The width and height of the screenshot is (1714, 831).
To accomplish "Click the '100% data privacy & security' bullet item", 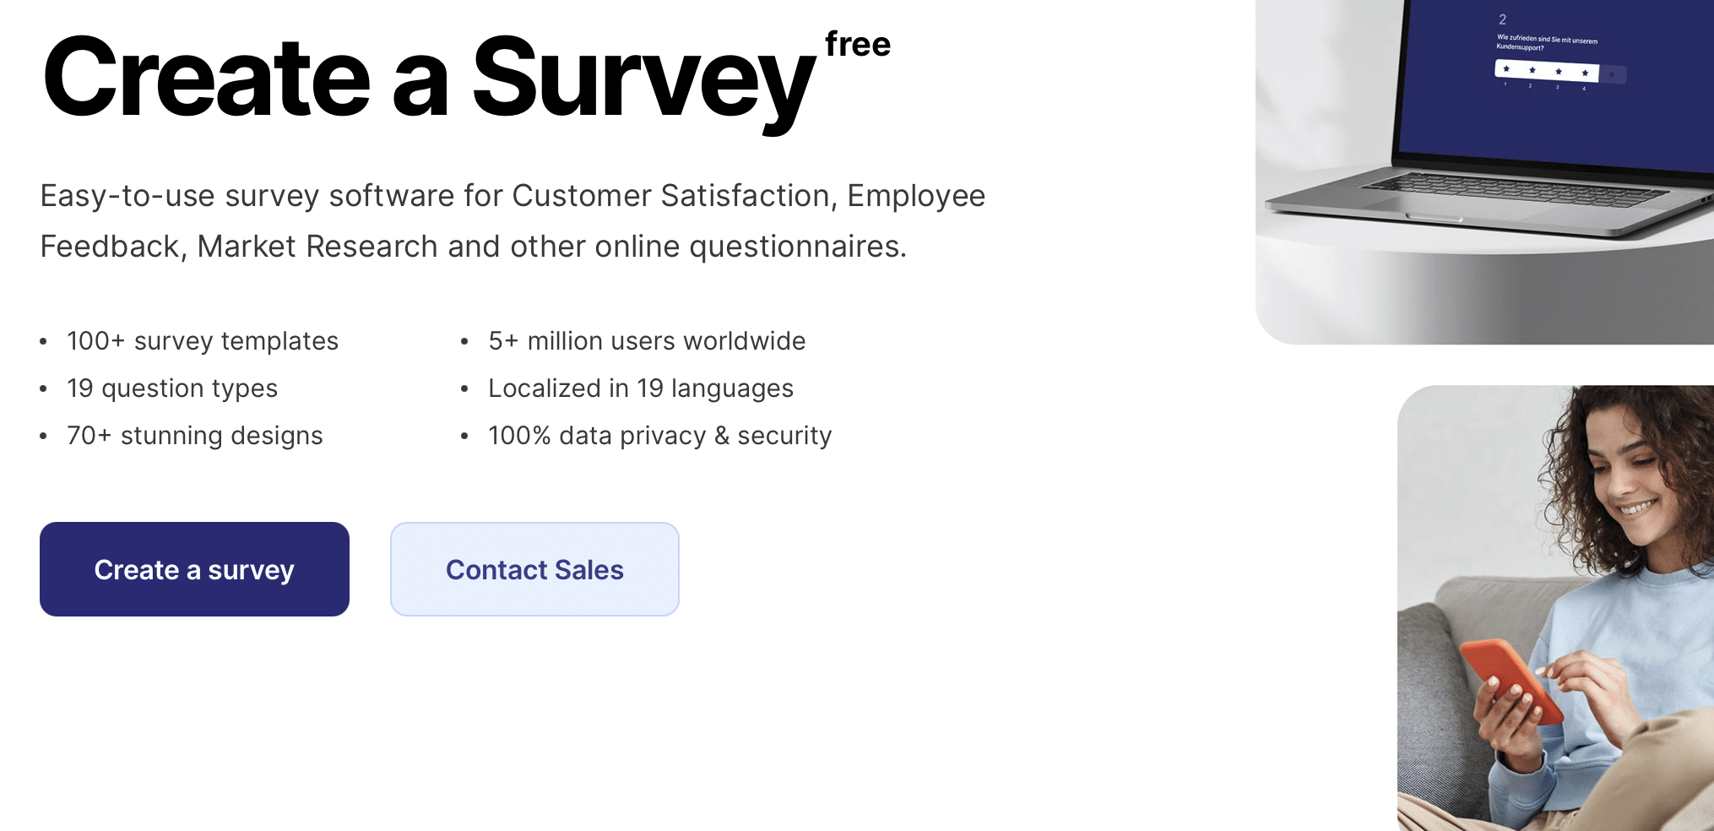I will (659, 436).
